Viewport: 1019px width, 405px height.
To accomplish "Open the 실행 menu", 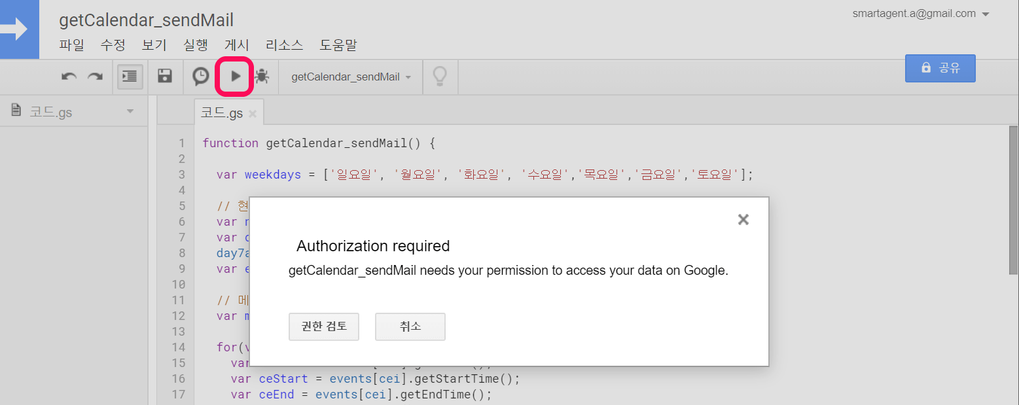I will (x=196, y=45).
